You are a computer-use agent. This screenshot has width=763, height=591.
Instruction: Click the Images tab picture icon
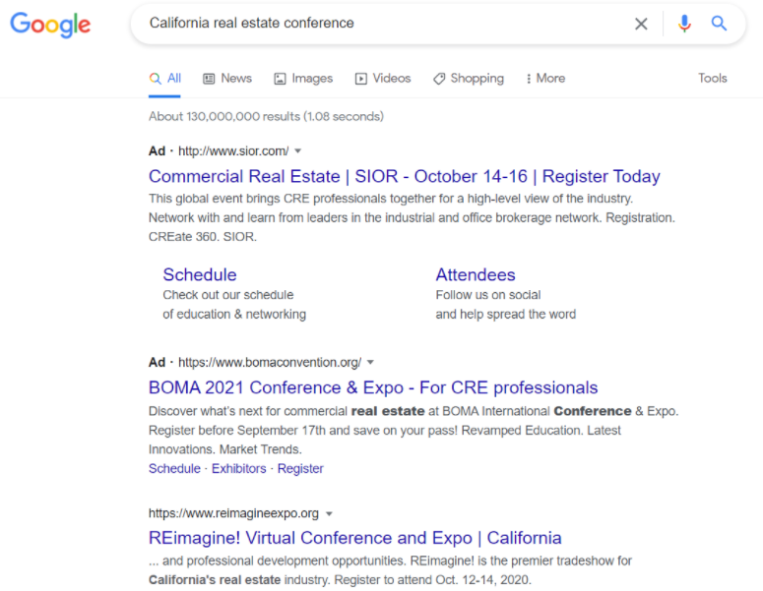tap(280, 79)
